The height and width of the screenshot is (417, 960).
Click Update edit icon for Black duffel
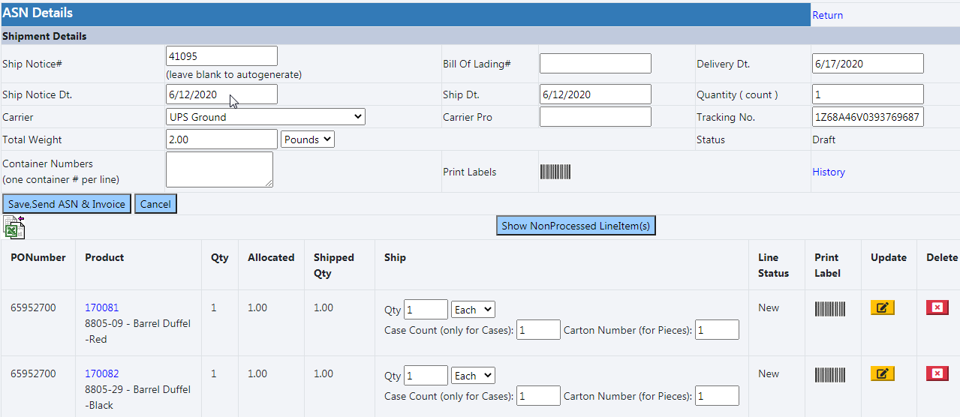[882, 373]
